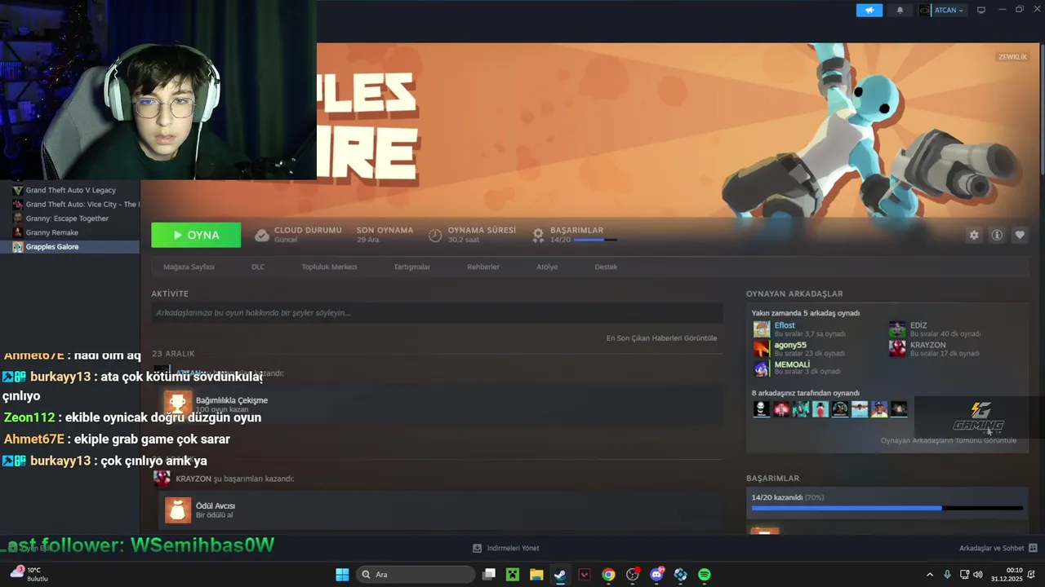Screen dimensions: 1045x587
Task: Click Eflost's avatar thumbnail
Action: click(x=762, y=329)
